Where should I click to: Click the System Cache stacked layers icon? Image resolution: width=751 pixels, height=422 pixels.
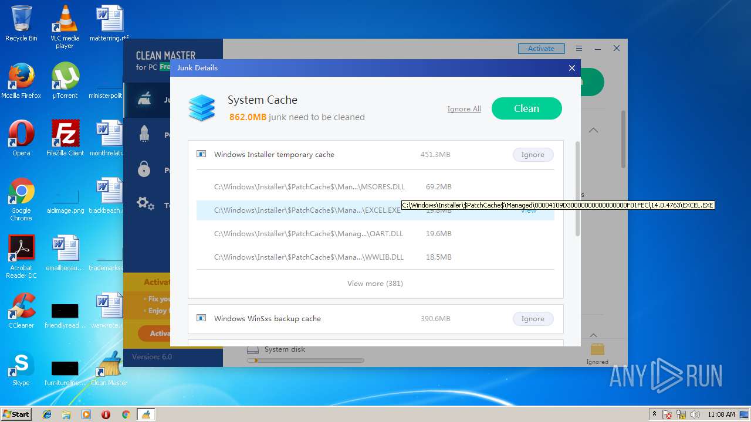click(x=202, y=108)
